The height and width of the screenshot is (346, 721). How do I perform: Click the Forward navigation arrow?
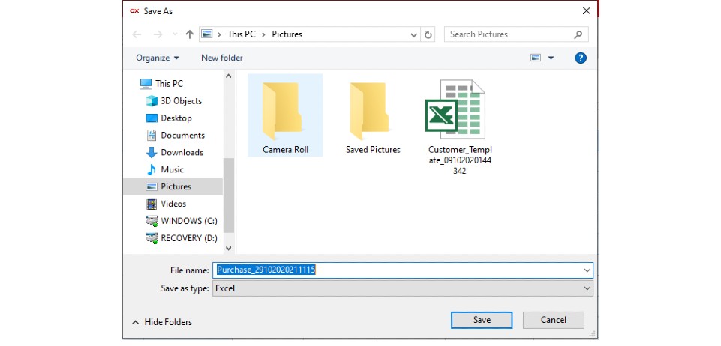[158, 34]
